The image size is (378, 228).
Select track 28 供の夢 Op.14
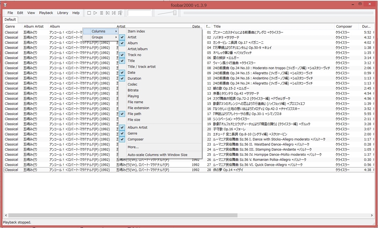(189, 170)
